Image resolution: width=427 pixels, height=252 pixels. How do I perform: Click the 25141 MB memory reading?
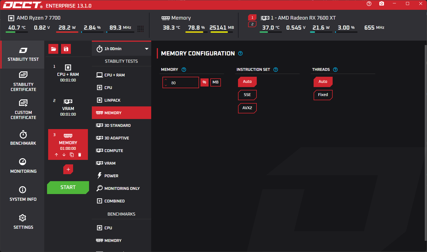[x=221, y=28]
